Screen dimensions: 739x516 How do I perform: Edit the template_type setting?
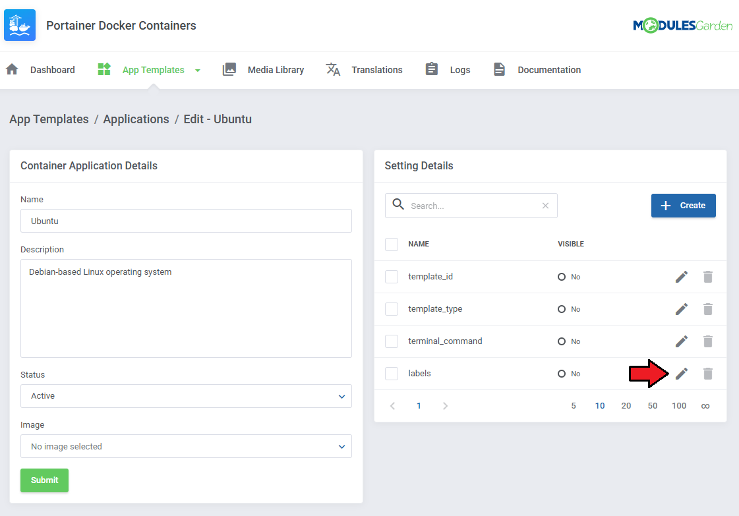(x=682, y=309)
